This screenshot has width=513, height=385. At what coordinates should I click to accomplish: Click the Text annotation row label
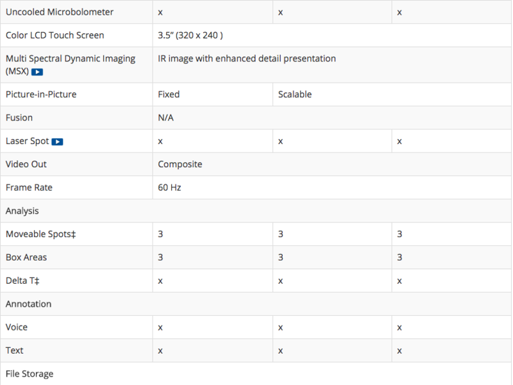click(x=14, y=350)
